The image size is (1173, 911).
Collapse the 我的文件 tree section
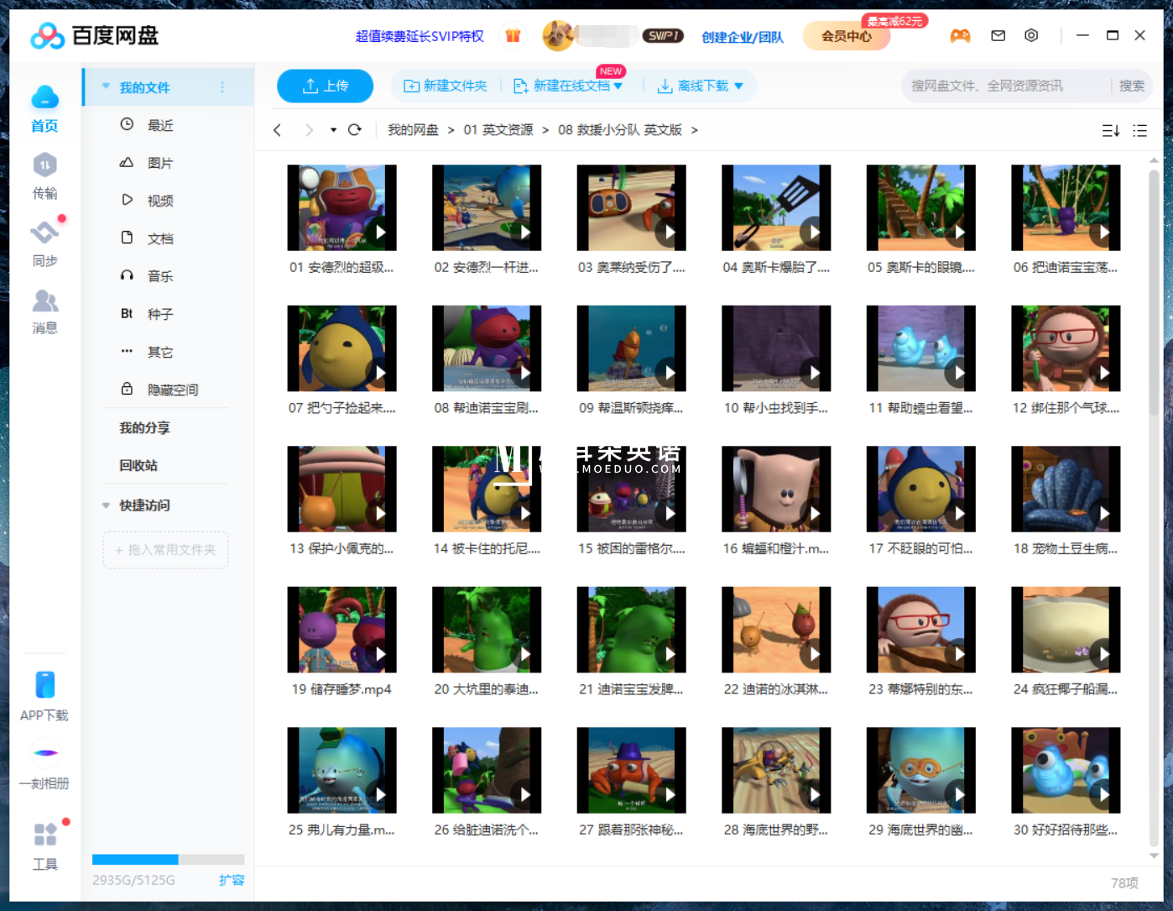point(106,87)
